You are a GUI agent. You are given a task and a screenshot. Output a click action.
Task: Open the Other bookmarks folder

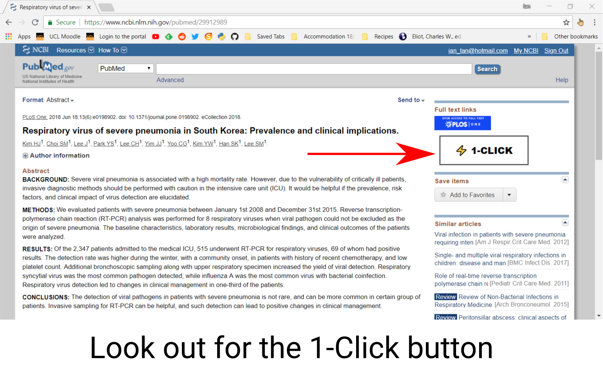click(x=570, y=37)
